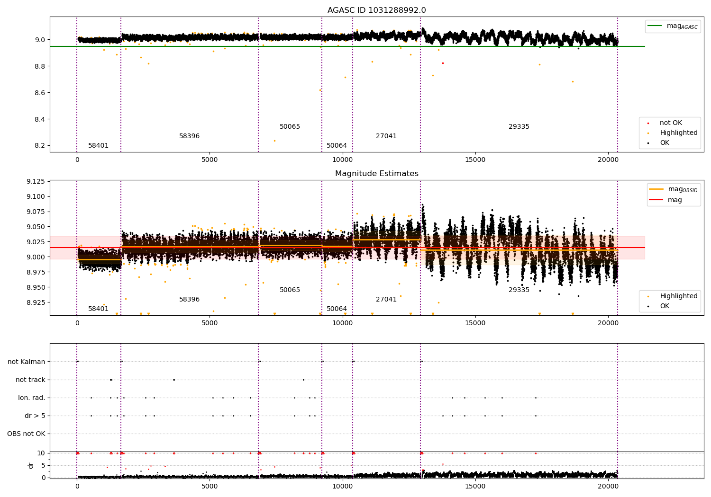Screen dimensions: 711x497
Task: Click the 9.050 y-axis tick label
Action: [x=36, y=227]
